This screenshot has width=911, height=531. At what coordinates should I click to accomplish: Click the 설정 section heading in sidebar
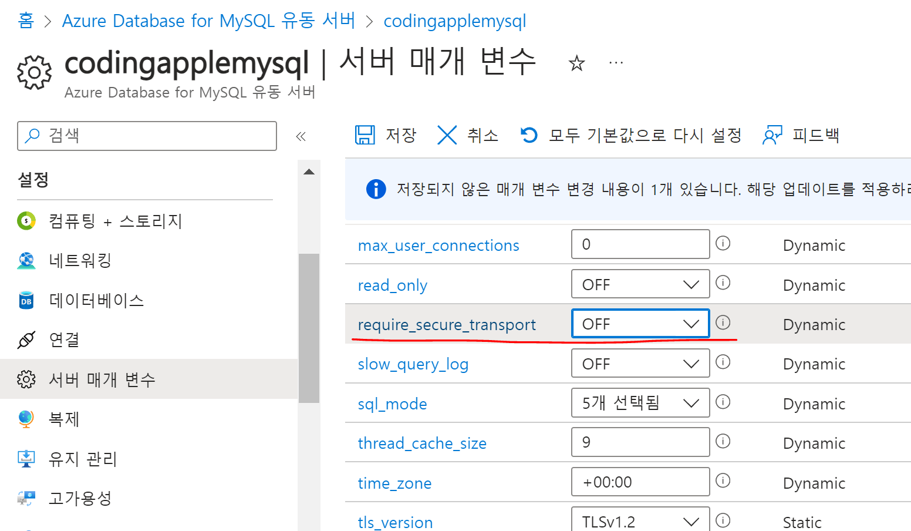coord(33,179)
